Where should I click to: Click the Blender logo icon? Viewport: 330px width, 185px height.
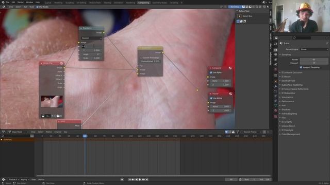(3, 2)
